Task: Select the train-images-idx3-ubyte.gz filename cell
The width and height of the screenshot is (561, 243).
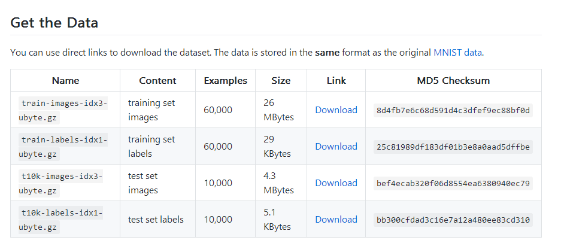Action: tap(65, 110)
